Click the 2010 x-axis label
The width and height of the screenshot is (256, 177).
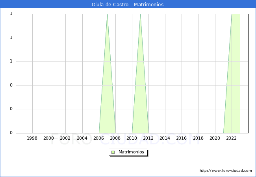coord(132,138)
